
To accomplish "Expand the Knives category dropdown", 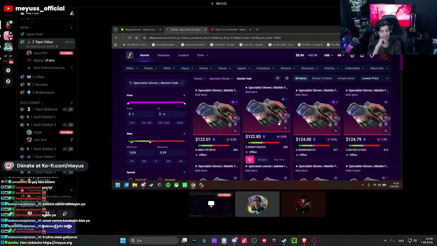I will 206,68.
